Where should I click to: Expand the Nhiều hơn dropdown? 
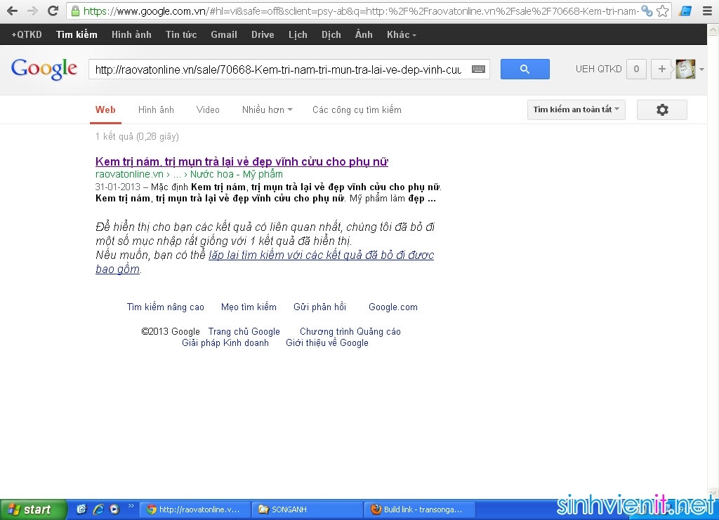268,110
